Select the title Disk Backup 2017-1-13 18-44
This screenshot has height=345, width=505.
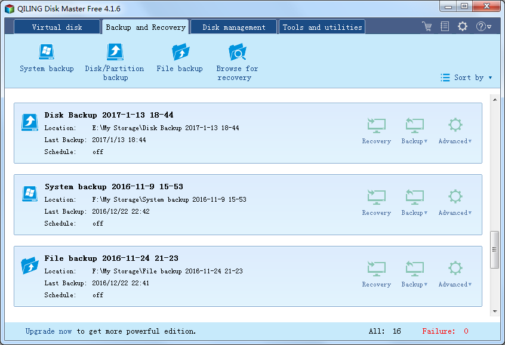(x=109, y=115)
